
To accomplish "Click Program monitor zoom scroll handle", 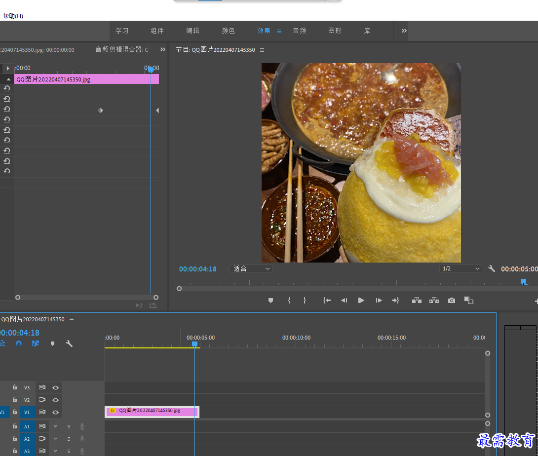I will (179, 289).
